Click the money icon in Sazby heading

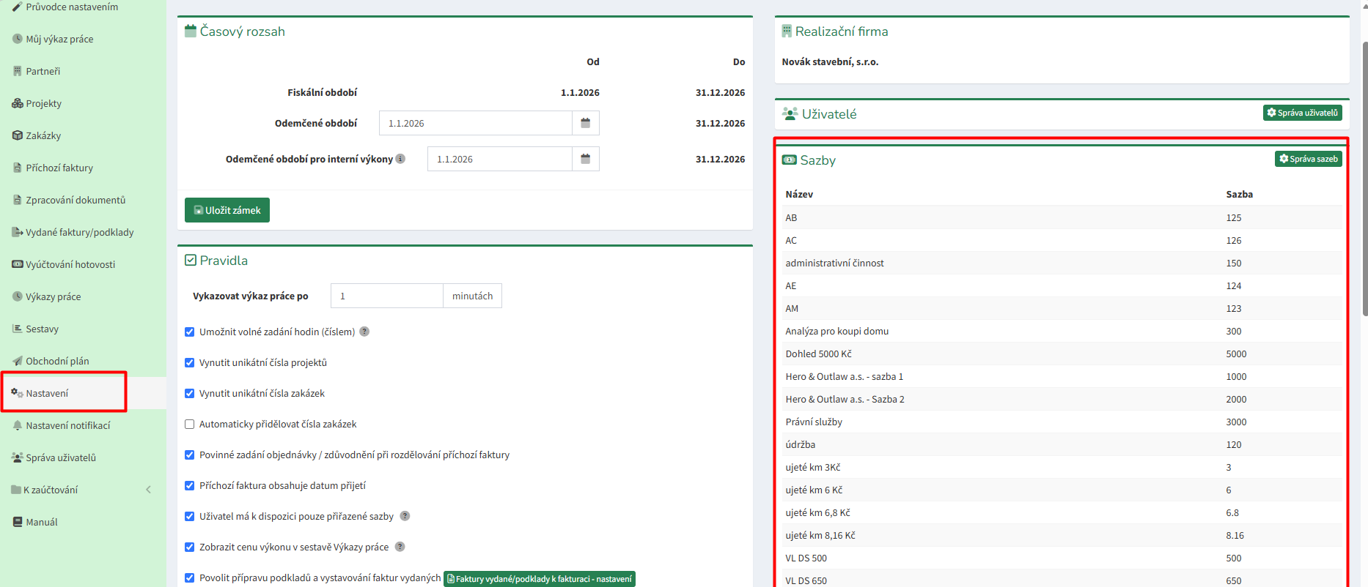[790, 160]
